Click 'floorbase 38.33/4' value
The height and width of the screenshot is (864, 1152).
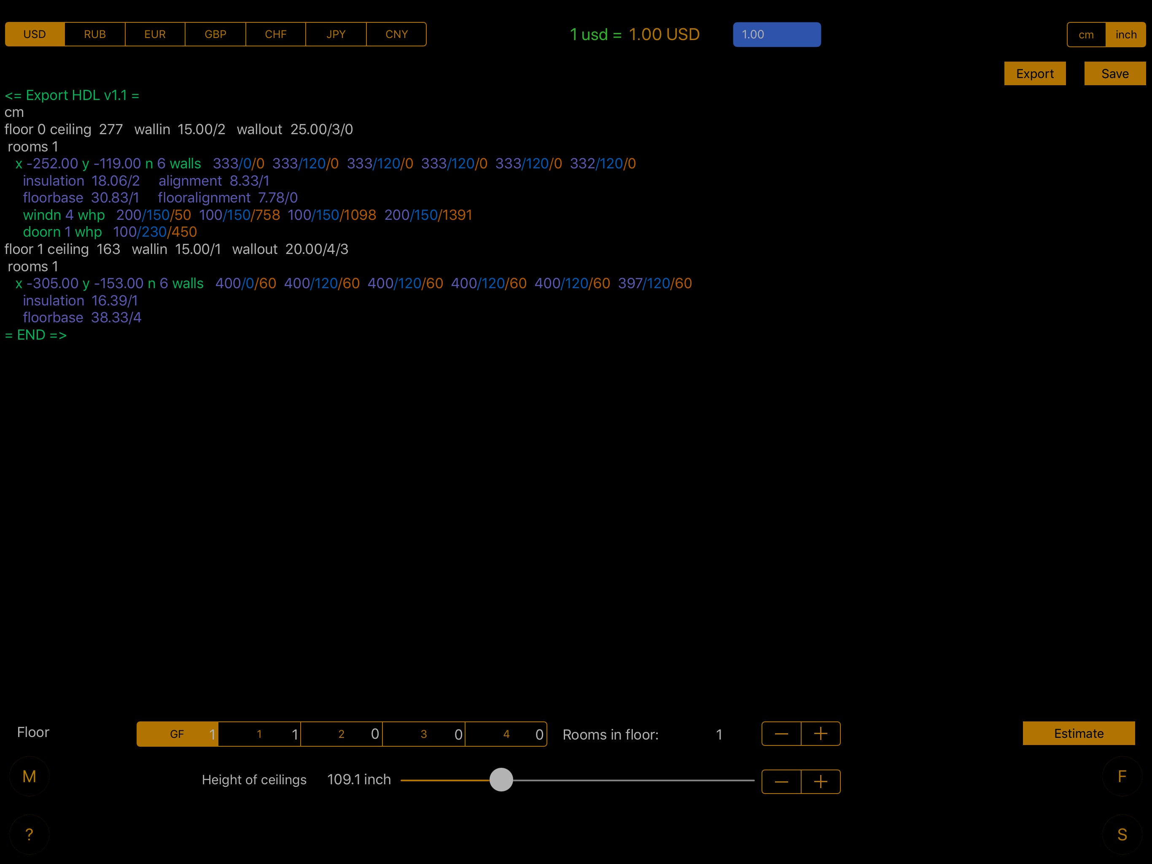(82, 317)
